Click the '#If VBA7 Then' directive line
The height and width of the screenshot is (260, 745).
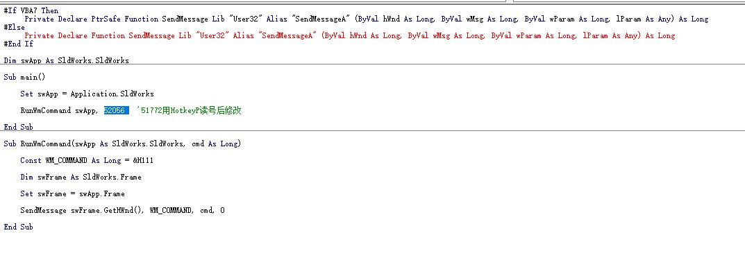click(31, 10)
